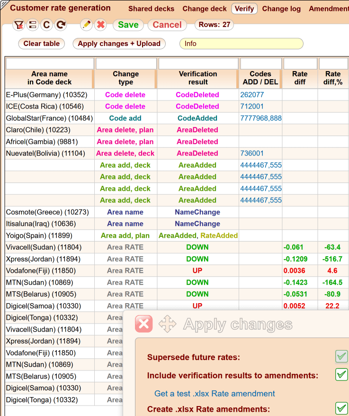Click the clear filter funnel icon

[x=18, y=25]
